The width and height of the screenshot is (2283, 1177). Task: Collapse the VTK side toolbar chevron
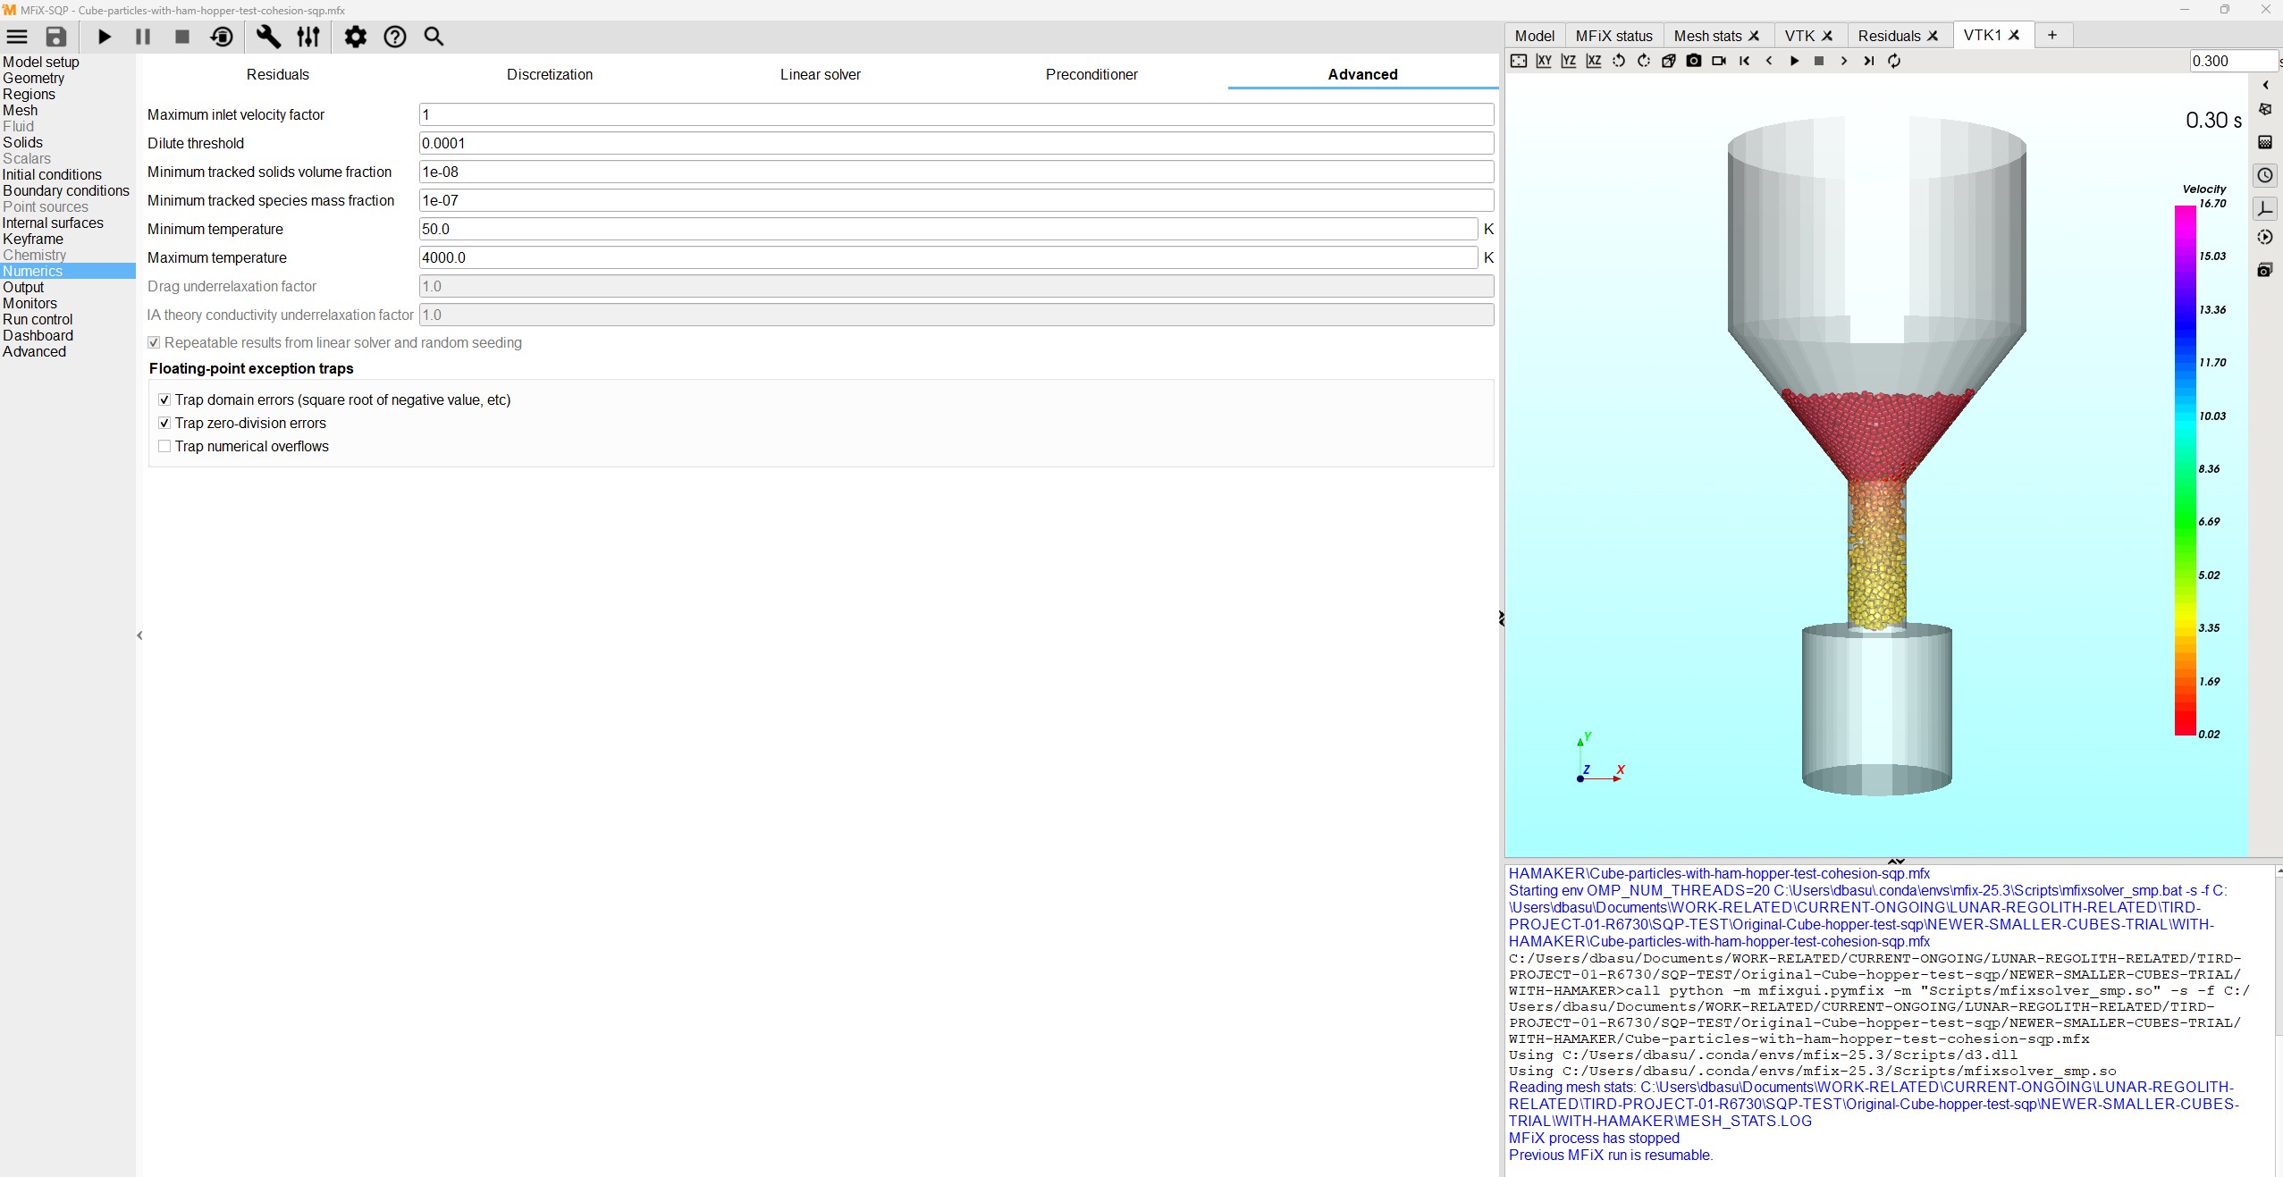2265,85
